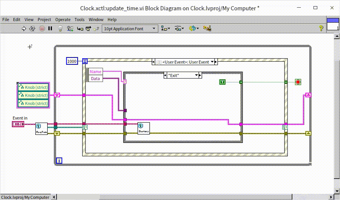340x200 pixels.
Task: Select the Event in terminal
Action: [18, 124]
